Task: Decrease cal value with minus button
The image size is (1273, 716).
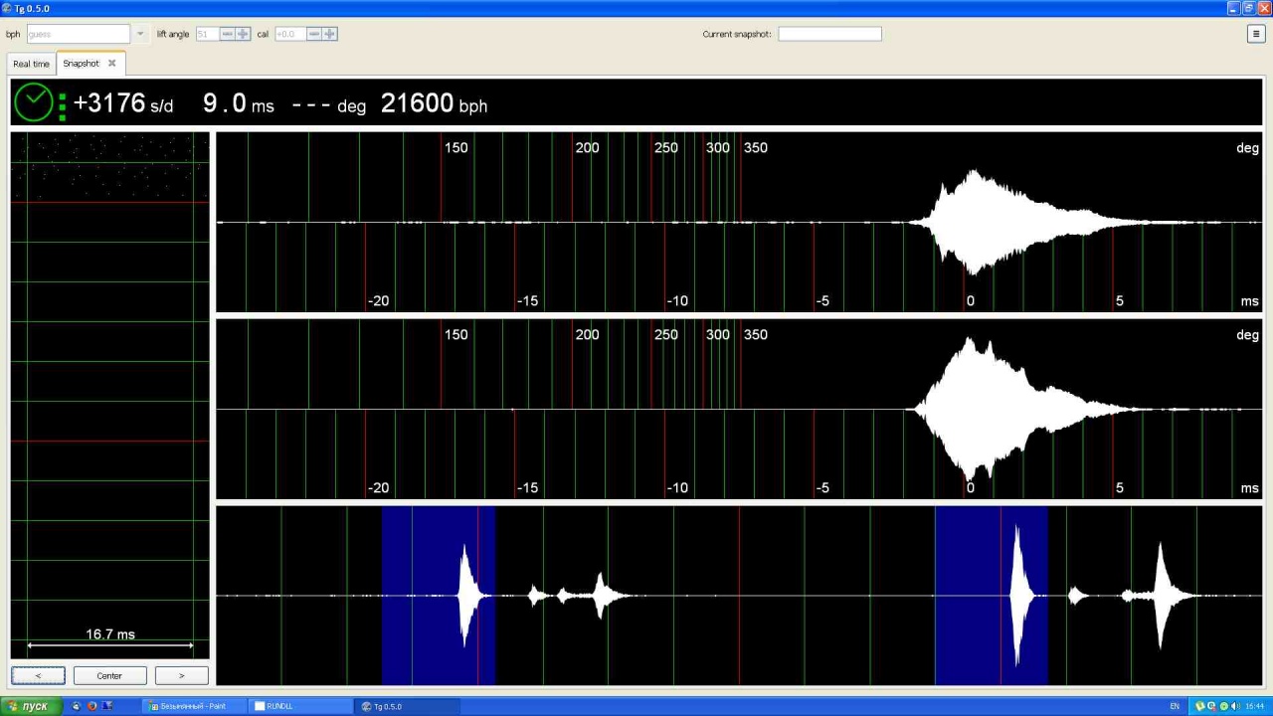Action: (313, 34)
